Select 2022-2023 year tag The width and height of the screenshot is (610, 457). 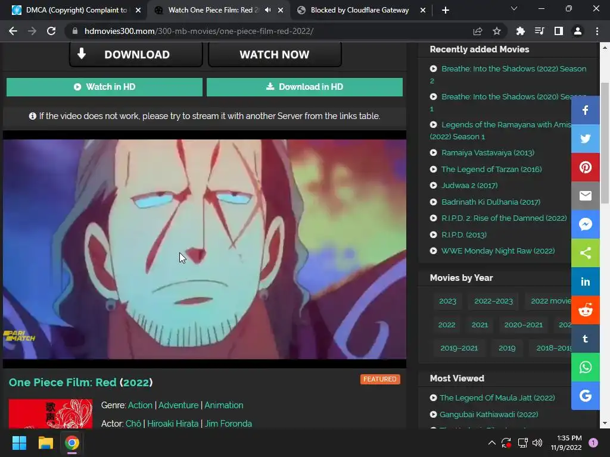pyautogui.click(x=493, y=301)
